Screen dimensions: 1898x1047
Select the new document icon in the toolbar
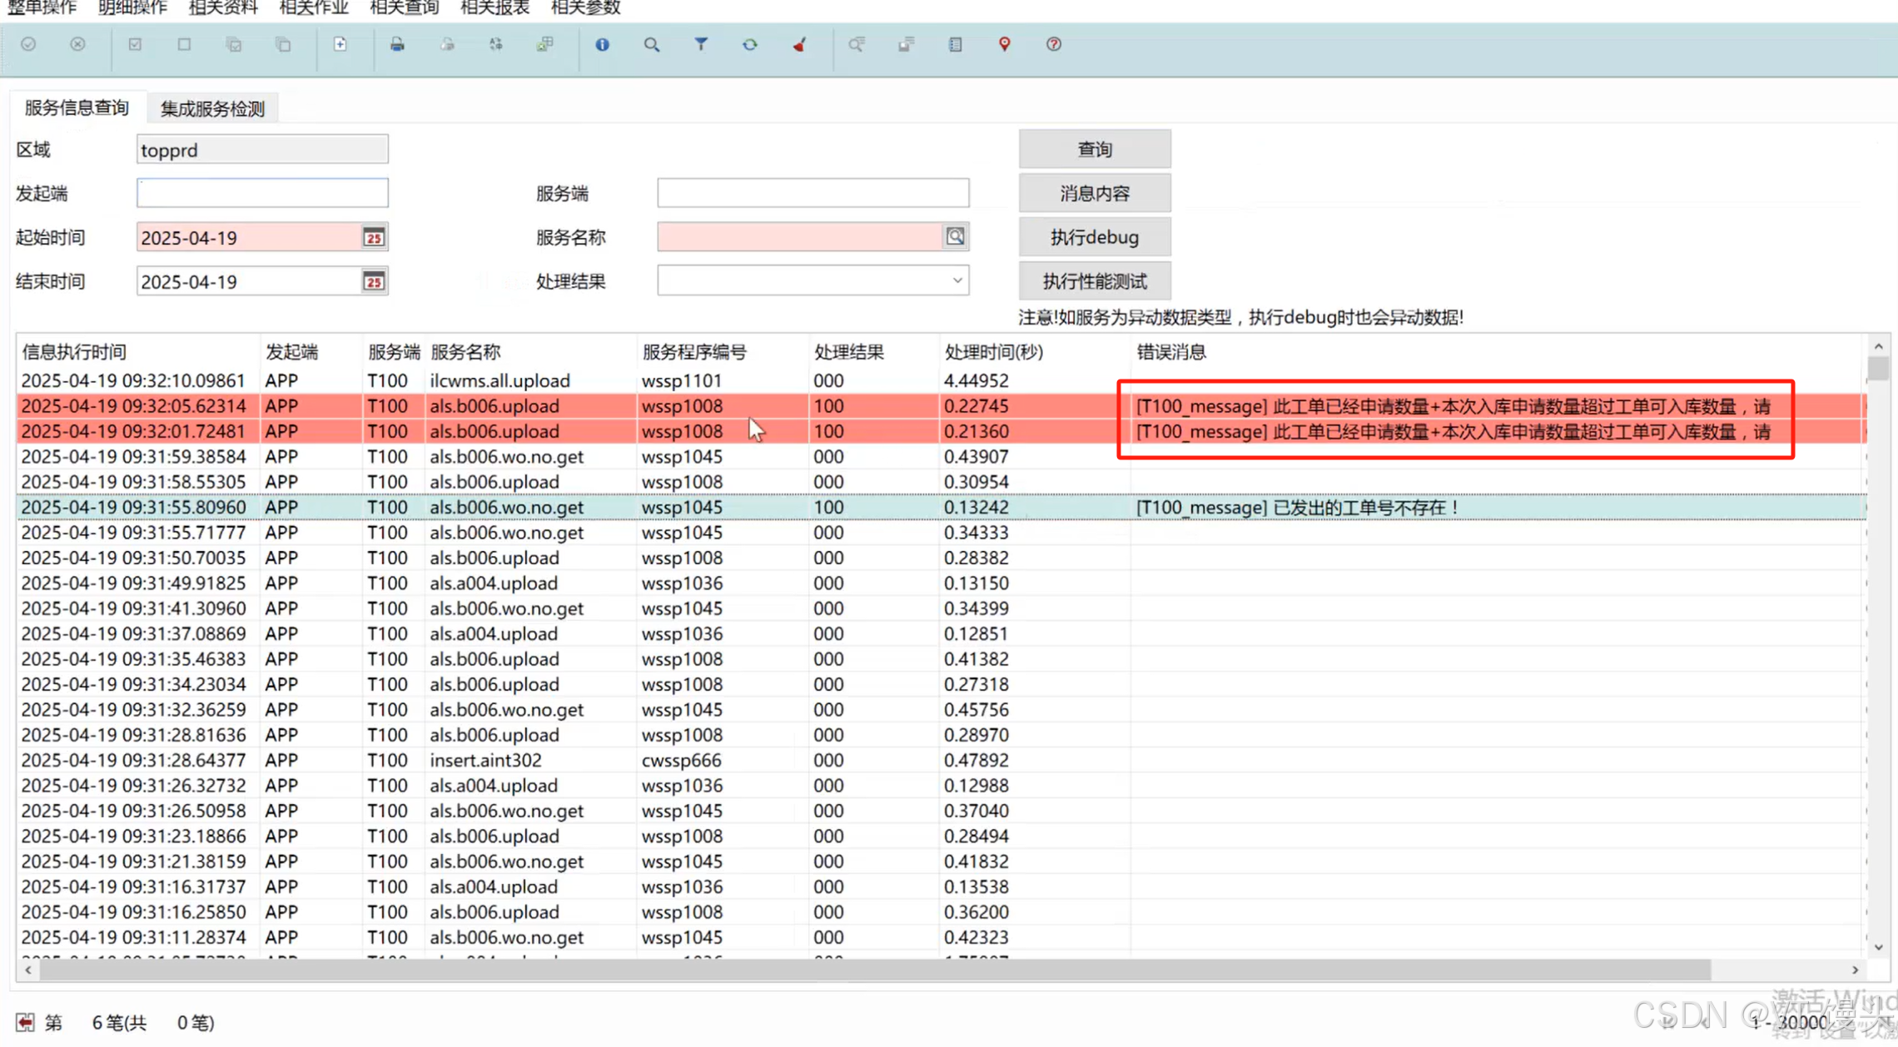tap(341, 44)
